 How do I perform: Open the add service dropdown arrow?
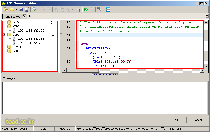click(x=39, y=9)
